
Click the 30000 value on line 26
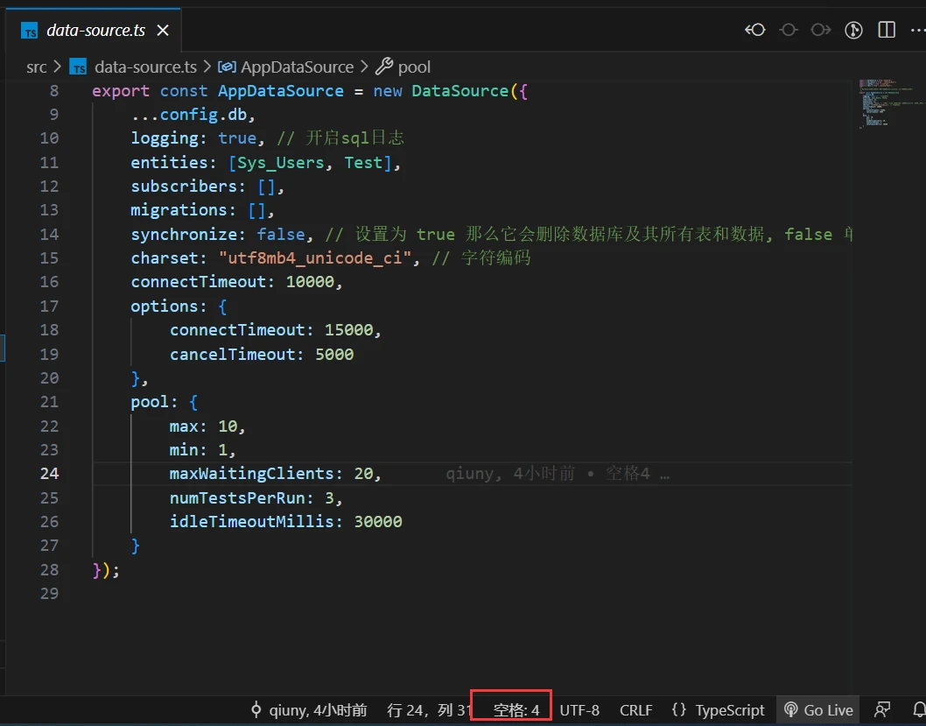[378, 522]
